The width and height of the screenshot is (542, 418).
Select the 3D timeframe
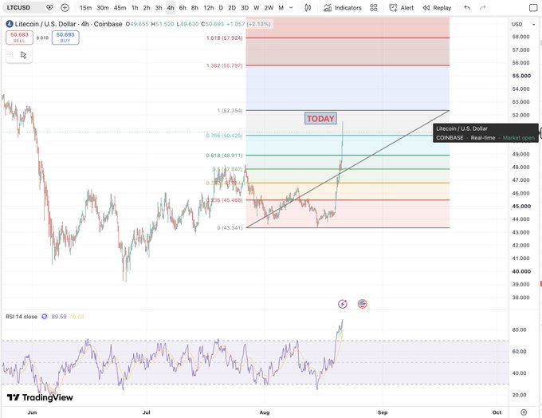(245, 8)
